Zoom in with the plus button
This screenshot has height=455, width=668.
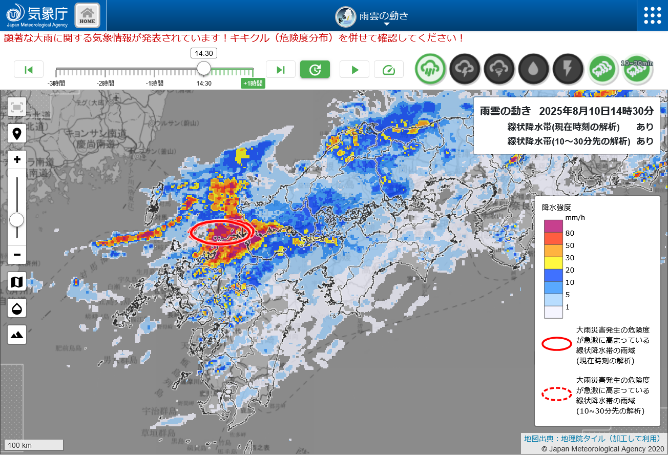[x=17, y=160]
